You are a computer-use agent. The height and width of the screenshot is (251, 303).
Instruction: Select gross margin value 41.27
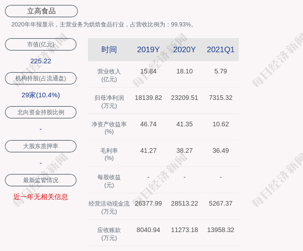coord(148,150)
